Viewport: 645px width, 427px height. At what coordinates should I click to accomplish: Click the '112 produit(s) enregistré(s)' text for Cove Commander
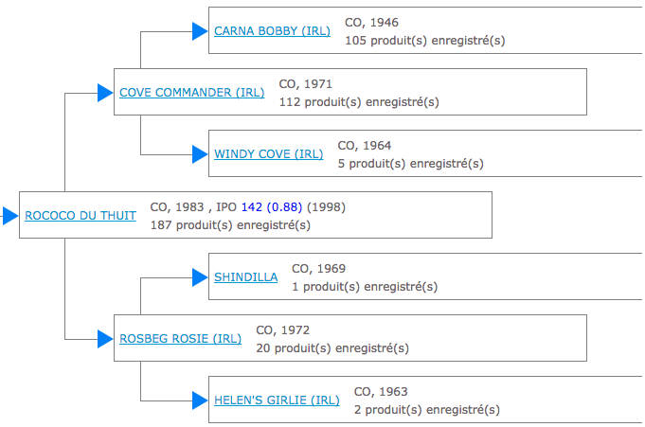359,102
